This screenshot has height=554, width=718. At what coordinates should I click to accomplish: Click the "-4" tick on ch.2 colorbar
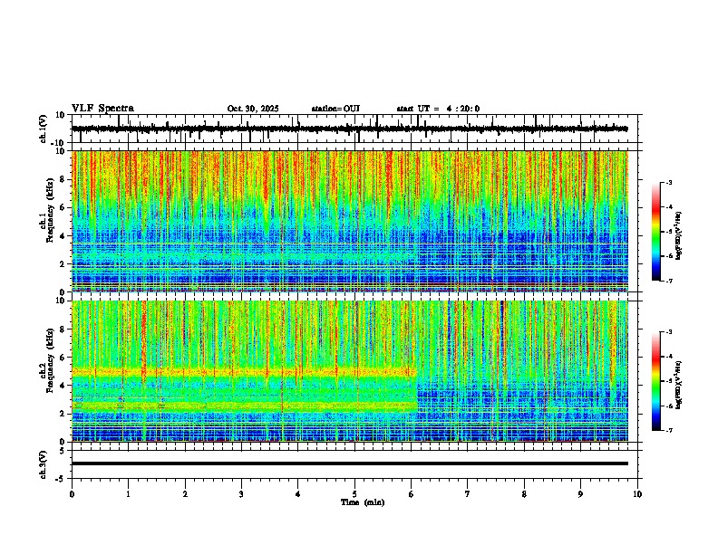click(669, 356)
